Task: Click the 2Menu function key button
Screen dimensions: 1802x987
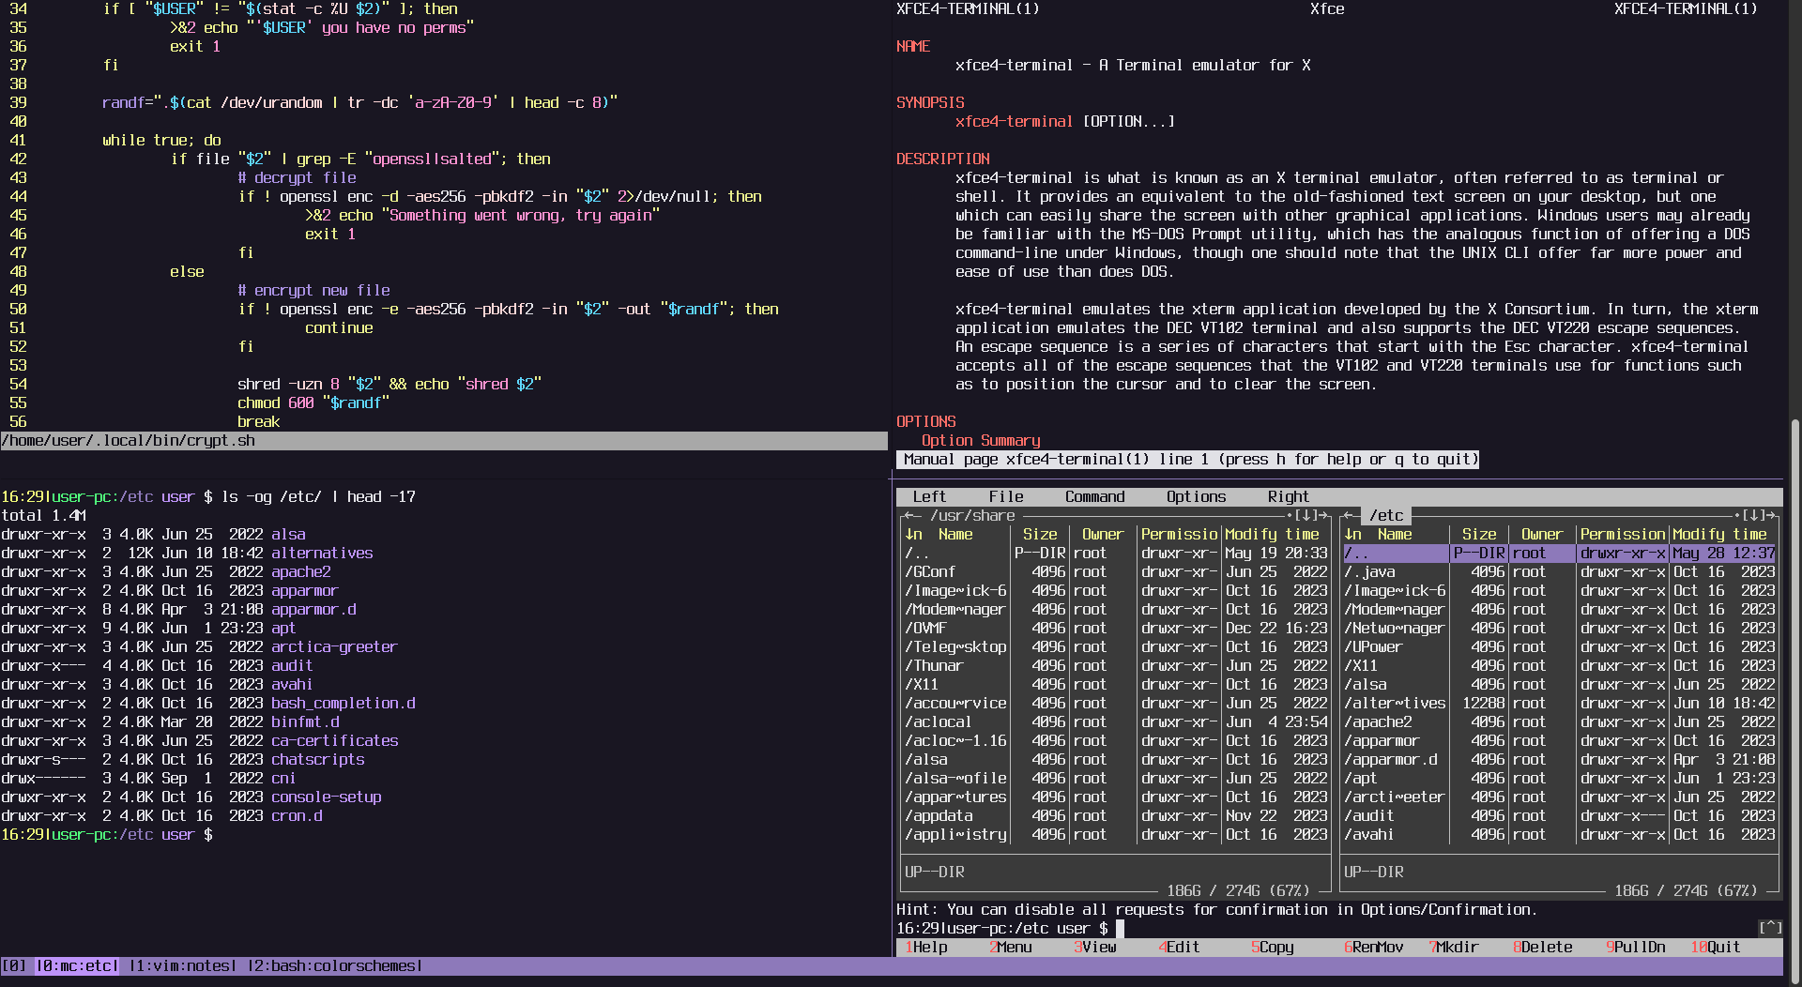Action: (x=1011, y=947)
